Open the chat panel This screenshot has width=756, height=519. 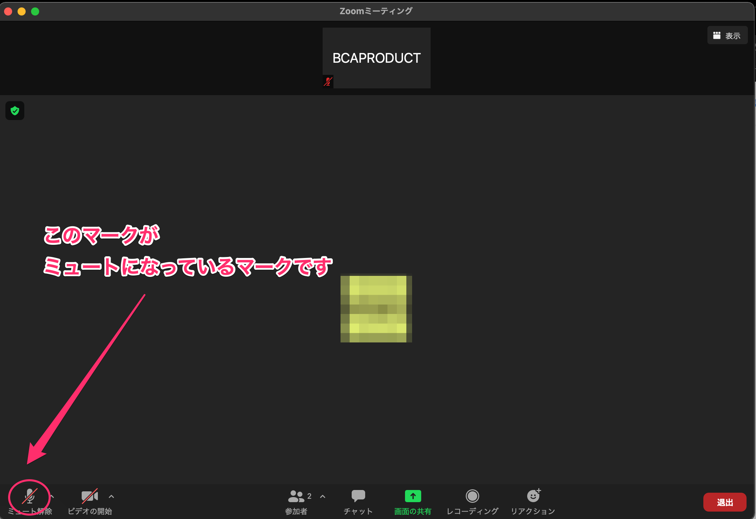[x=358, y=496]
